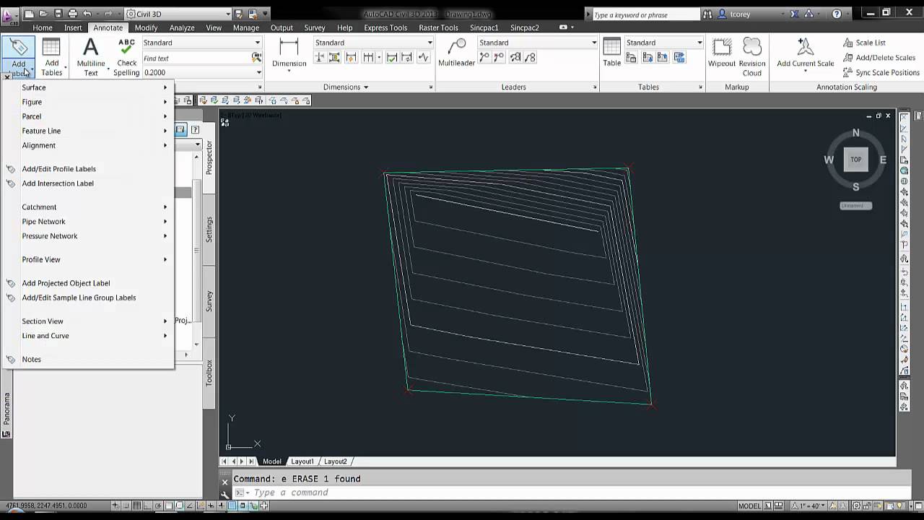Click the Find text search icon

pyautogui.click(x=256, y=58)
